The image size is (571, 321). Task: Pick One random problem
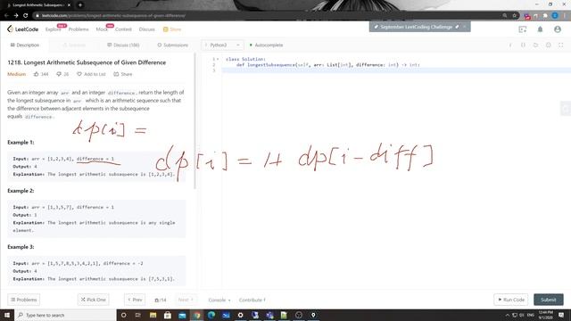coord(93,300)
